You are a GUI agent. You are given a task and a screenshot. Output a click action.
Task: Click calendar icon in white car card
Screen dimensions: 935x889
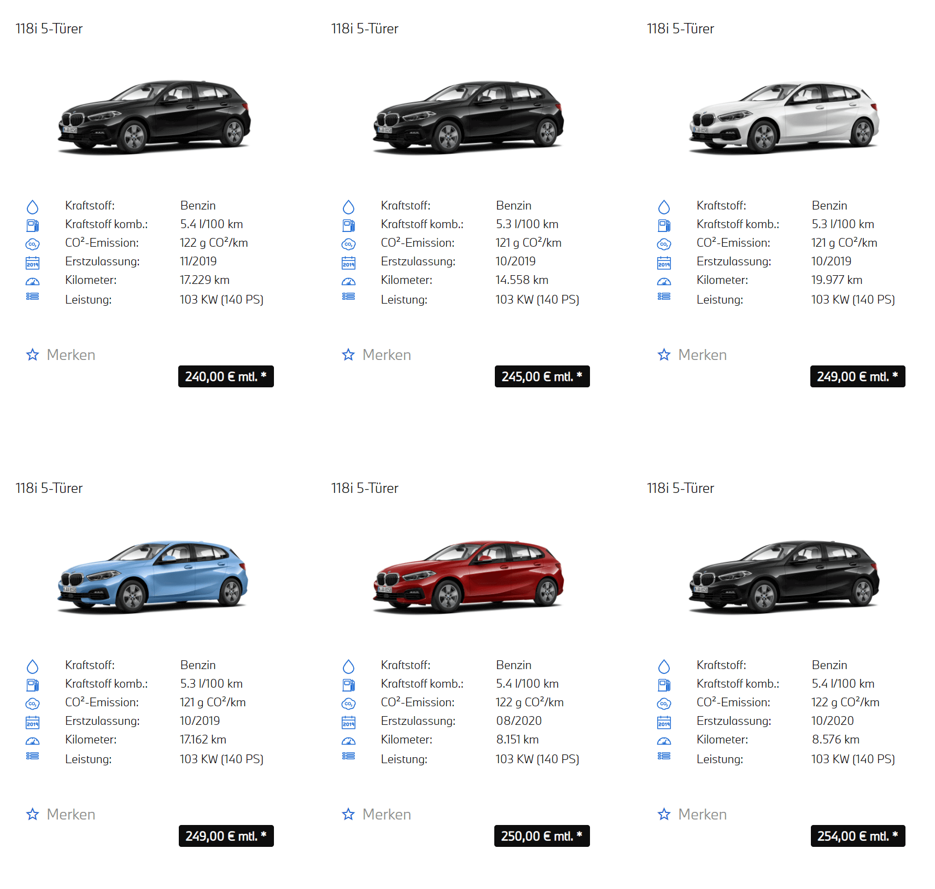pos(664,263)
